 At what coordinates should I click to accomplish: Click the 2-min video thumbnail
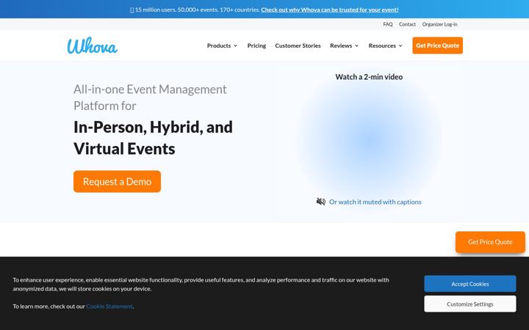369,140
